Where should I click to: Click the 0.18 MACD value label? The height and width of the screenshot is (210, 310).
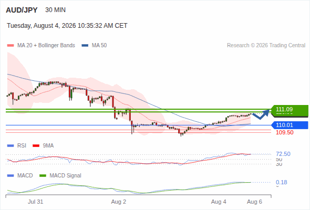(x=282, y=182)
